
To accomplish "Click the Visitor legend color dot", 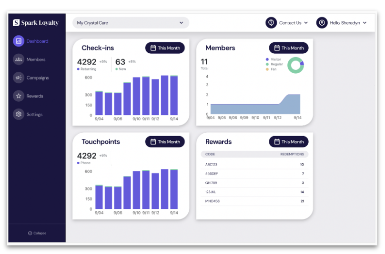I will [267, 59].
